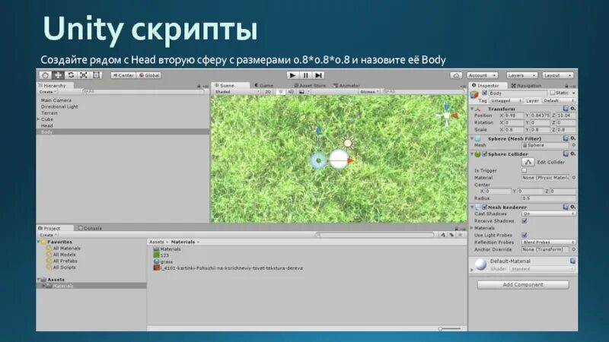Open Transform component gear menu

tap(572, 109)
